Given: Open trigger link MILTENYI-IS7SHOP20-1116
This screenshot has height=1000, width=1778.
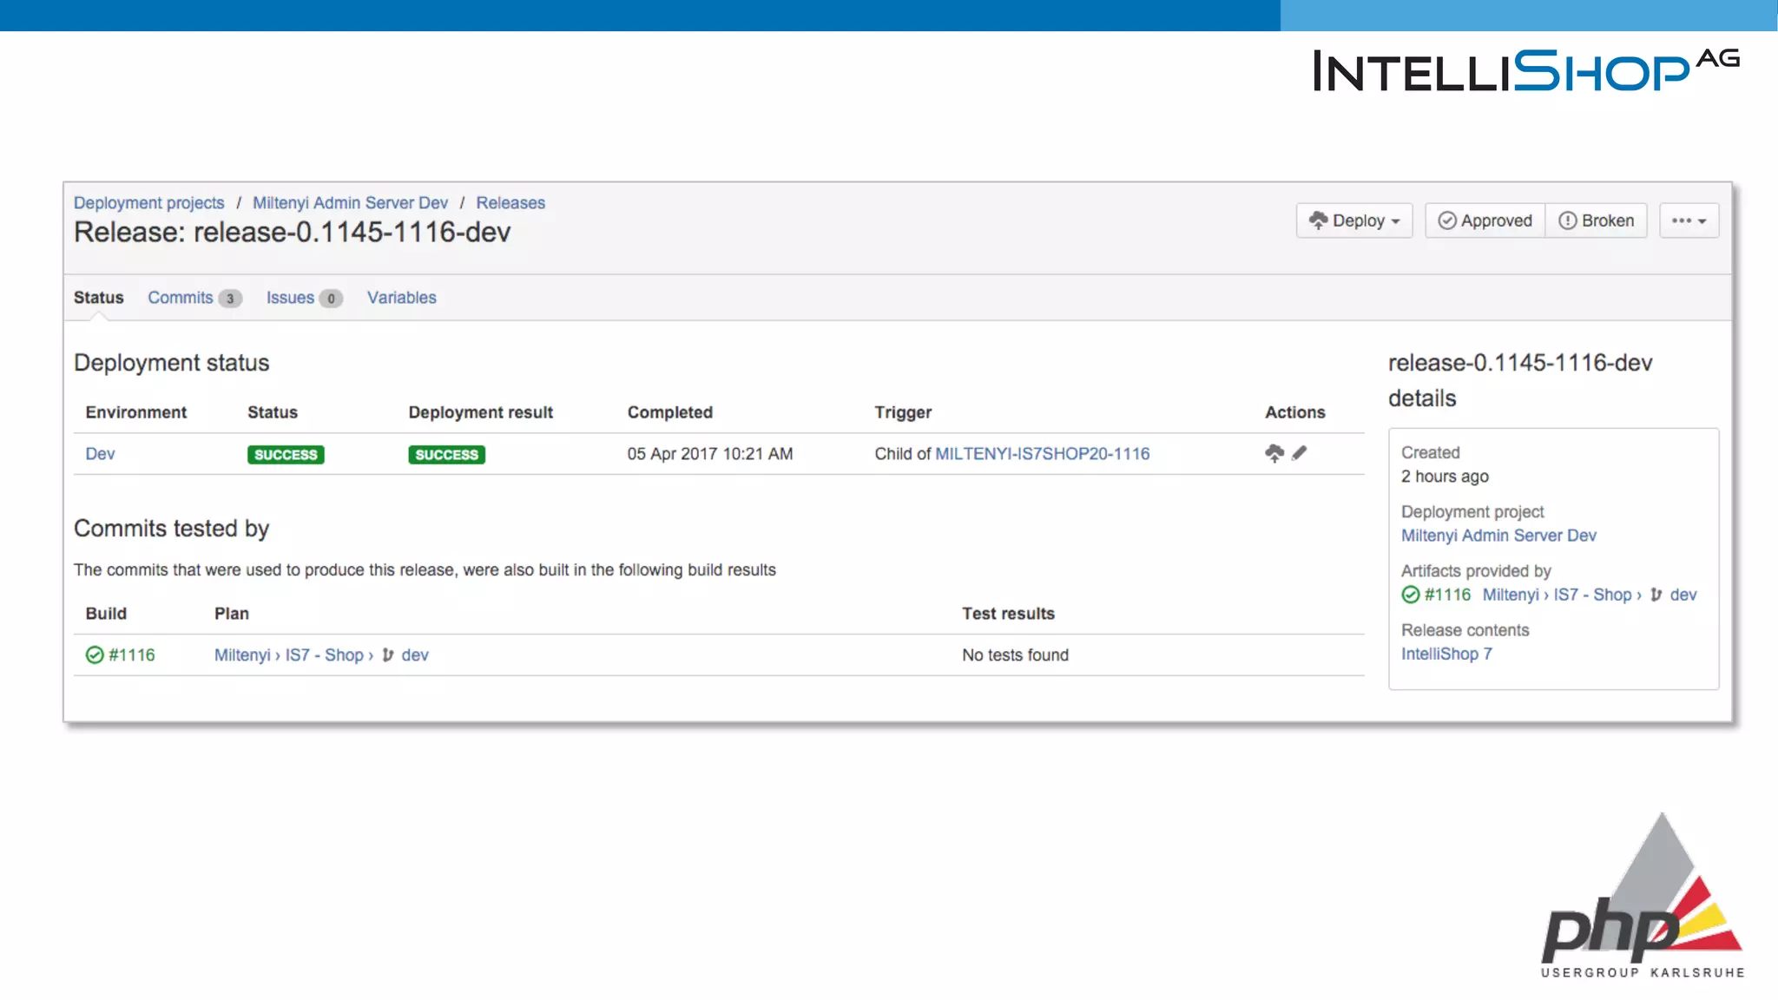Looking at the screenshot, I should [1042, 454].
